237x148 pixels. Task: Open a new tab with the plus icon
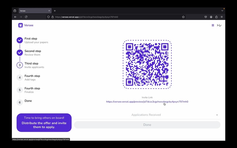tap(55, 11)
